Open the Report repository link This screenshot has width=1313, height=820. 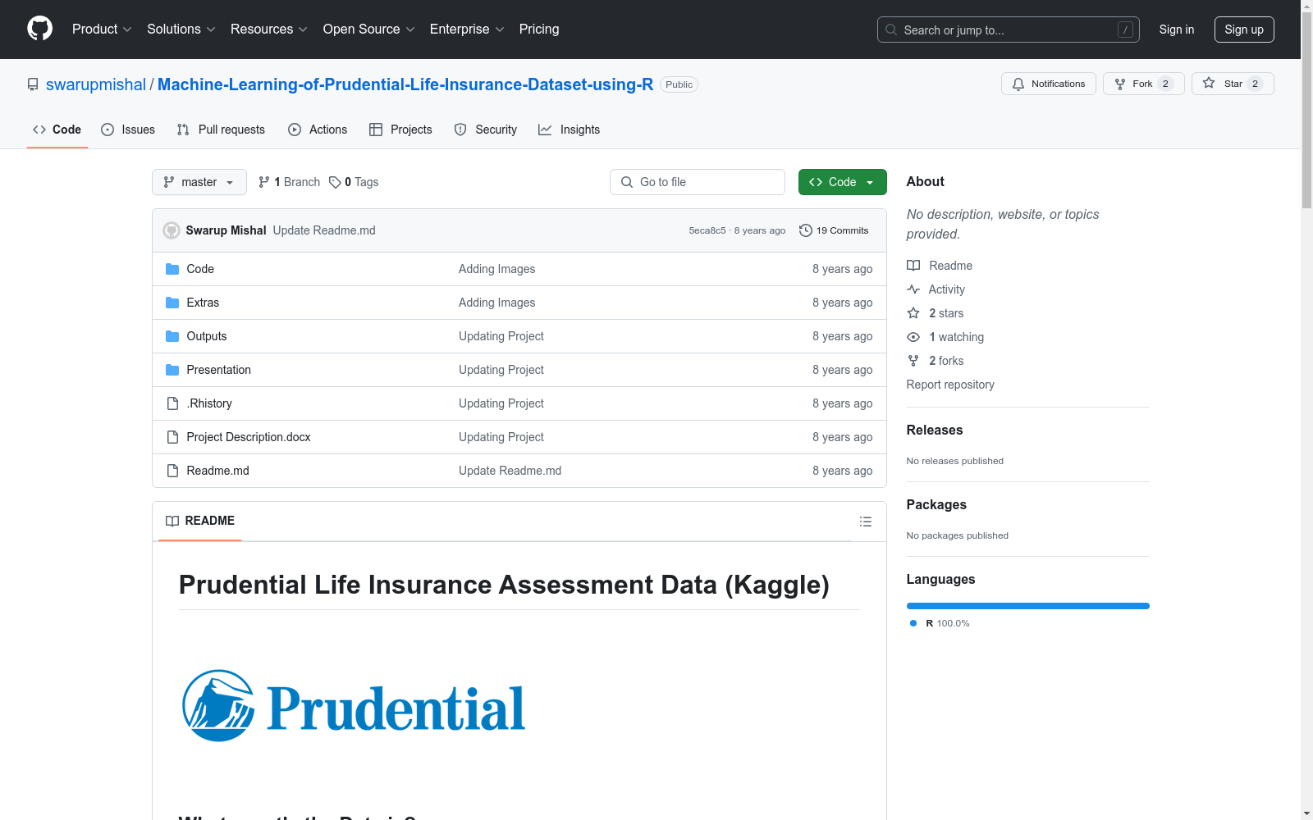[950, 385]
